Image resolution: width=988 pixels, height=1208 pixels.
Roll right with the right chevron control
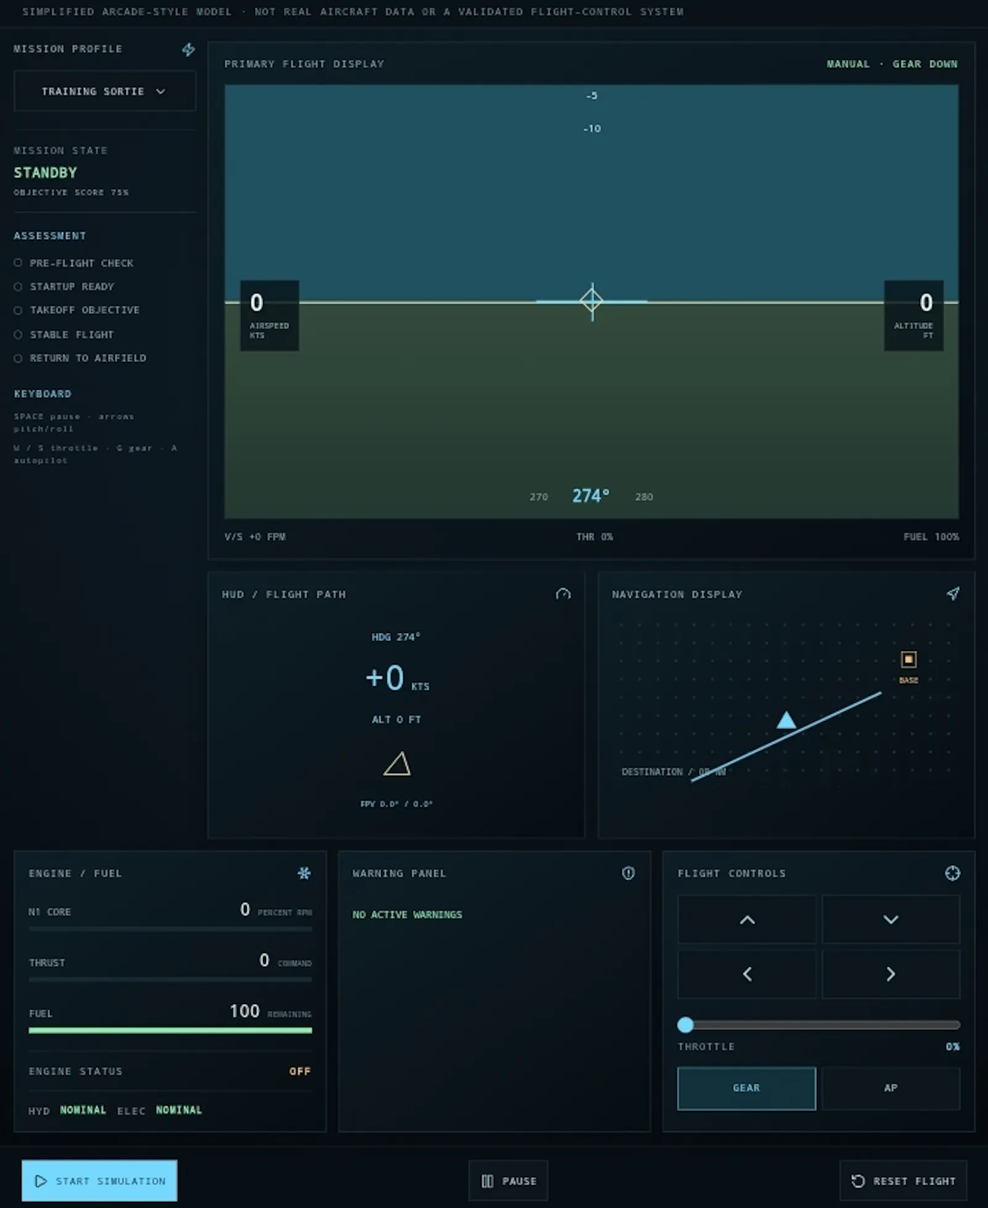coord(890,974)
